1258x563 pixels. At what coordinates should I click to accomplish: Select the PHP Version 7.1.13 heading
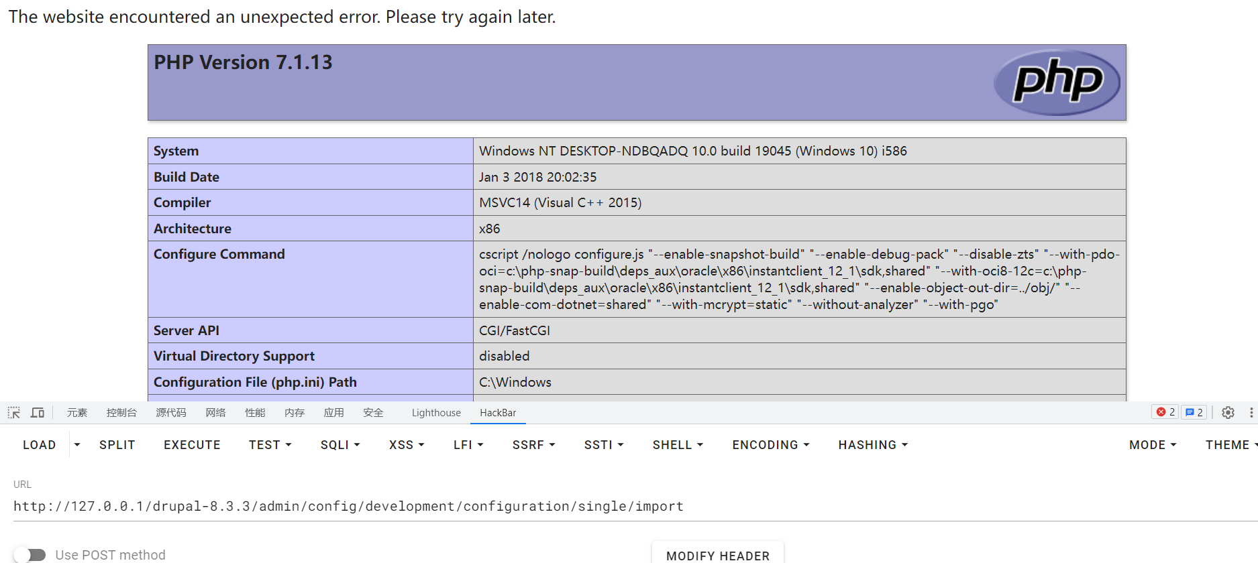coord(244,62)
